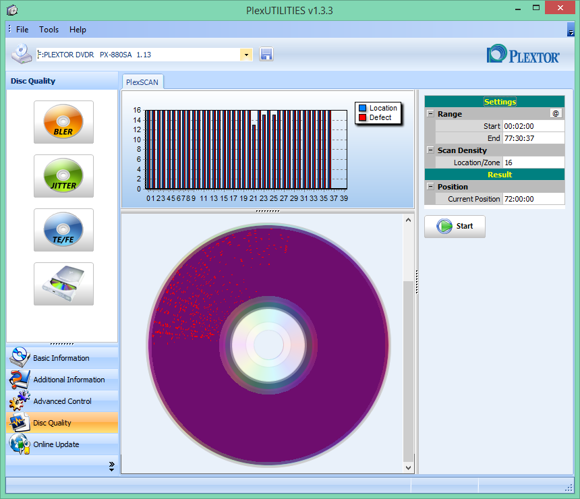
Task: Click the @ reset icon in Range row
Action: click(556, 113)
